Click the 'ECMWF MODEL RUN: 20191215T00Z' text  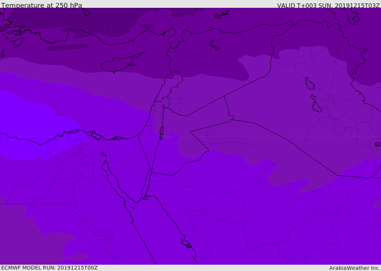click(x=49, y=268)
